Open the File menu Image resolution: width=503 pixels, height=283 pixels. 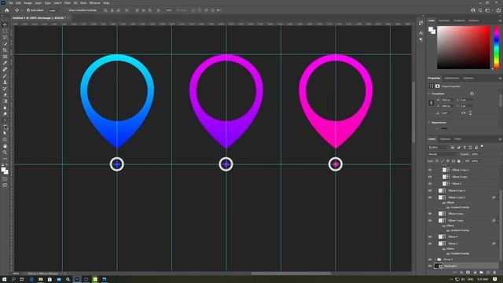point(10,3)
